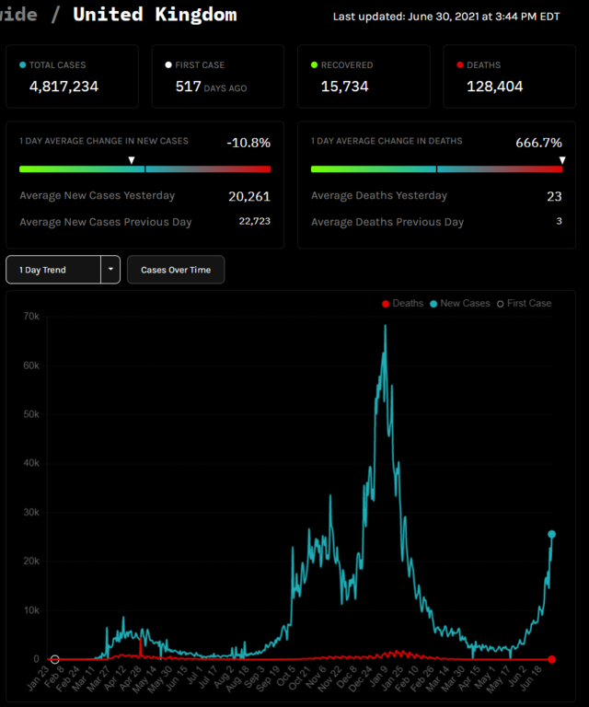The image size is (589, 707).
Task: Toggle the Deaths series in chart legend
Action: [x=402, y=303]
